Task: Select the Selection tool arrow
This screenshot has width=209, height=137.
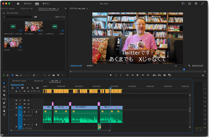Action: [4, 83]
